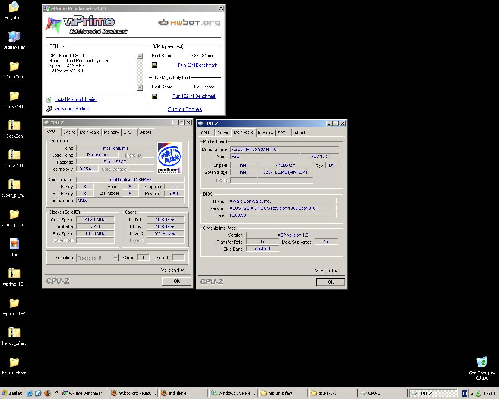499x399 pixels.
Task: Launch Firefox from the quick launch bar
Action: point(48,394)
